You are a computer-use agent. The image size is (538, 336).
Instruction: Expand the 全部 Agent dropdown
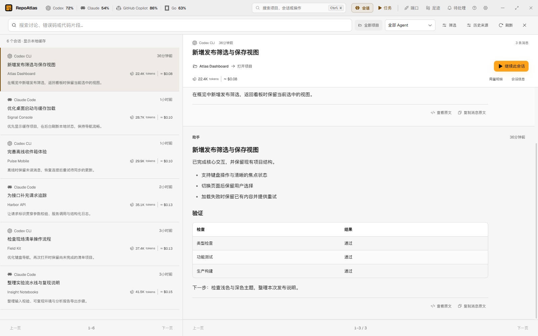click(x=410, y=25)
